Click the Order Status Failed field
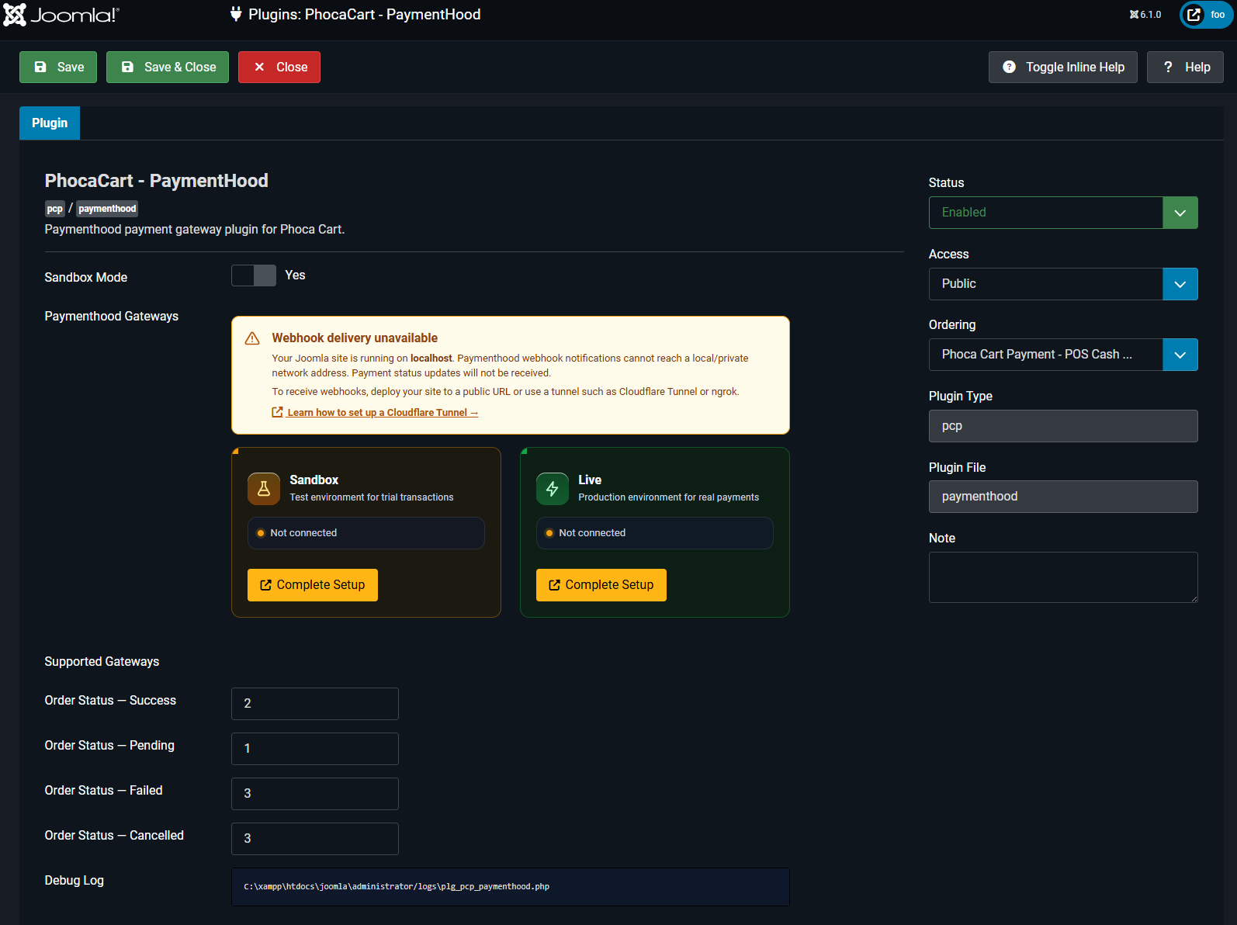The image size is (1237, 925). (315, 794)
